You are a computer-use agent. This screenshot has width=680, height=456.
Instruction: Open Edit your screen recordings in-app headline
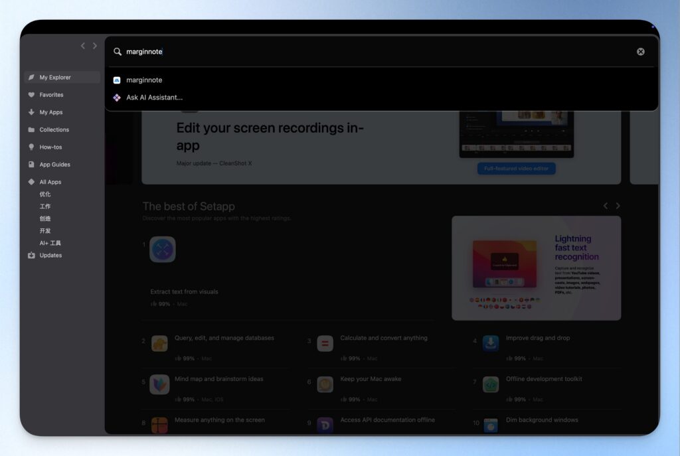(270, 137)
